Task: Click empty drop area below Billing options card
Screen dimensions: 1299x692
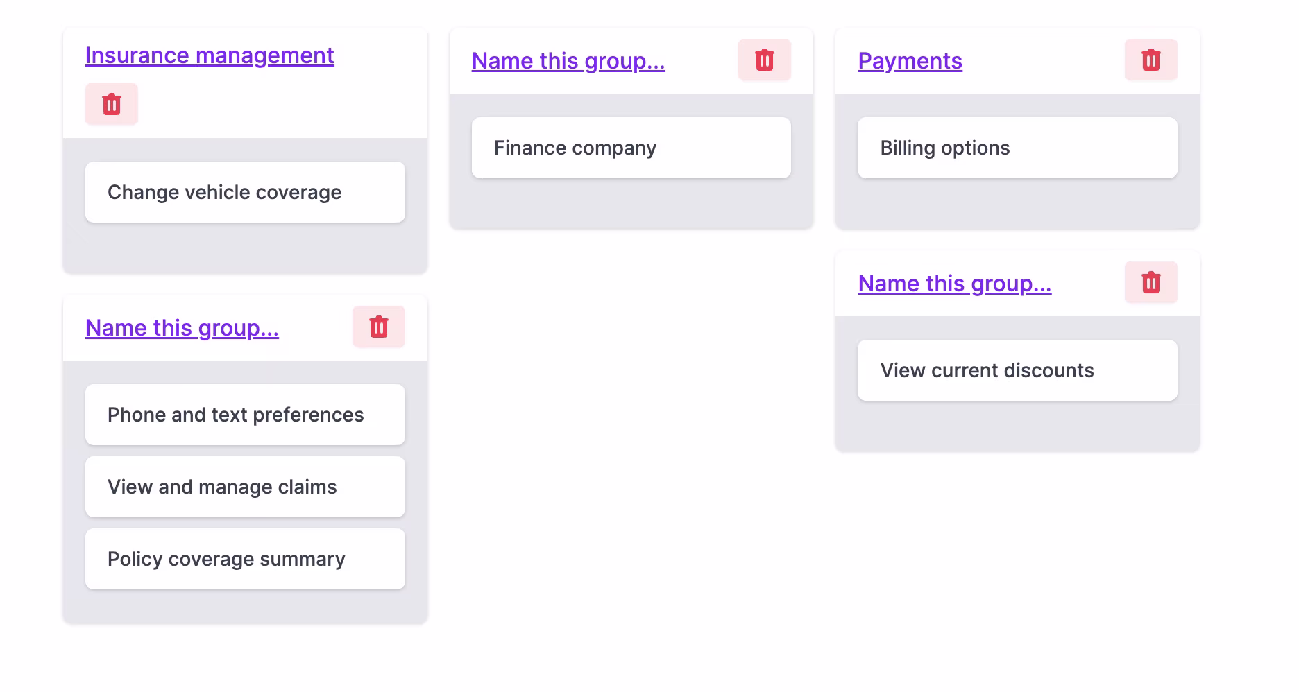Action: [x=1017, y=203]
